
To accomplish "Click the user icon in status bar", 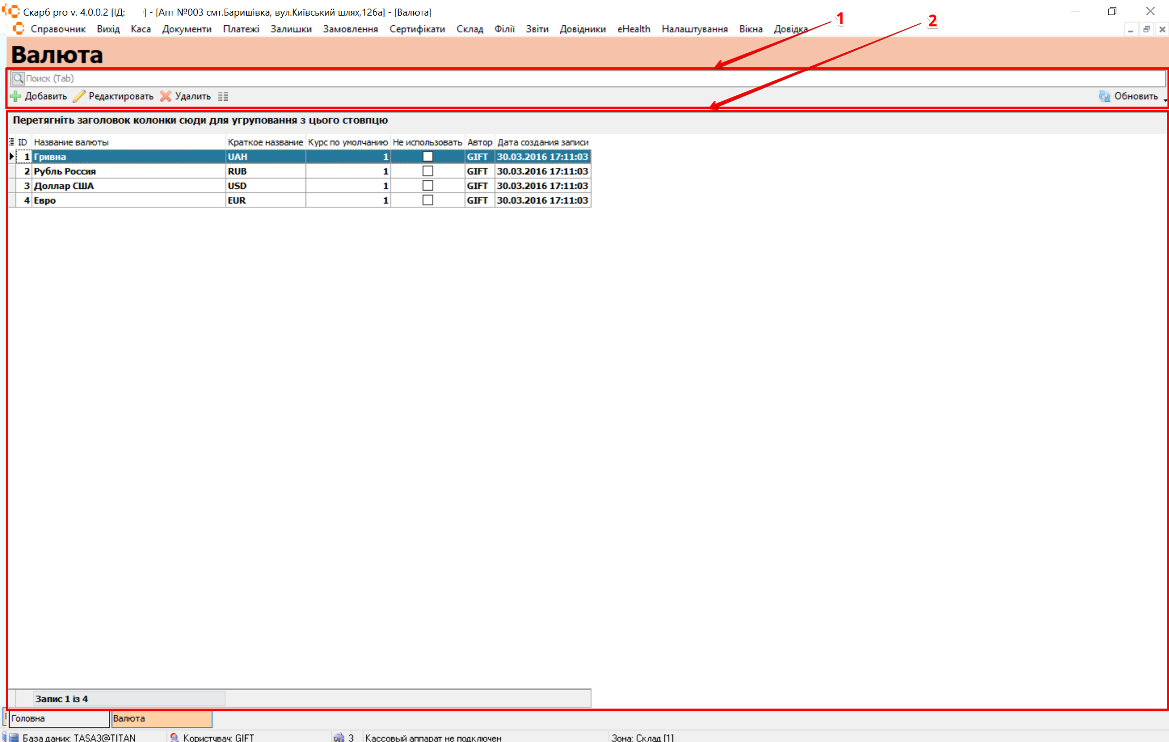I will tap(174, 737).
